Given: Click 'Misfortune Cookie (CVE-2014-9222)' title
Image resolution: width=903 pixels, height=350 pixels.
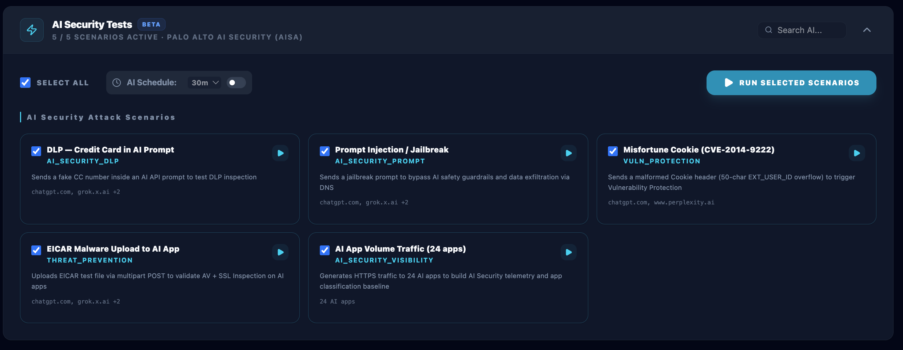Looking at the screenshot, I should point(699,150).
